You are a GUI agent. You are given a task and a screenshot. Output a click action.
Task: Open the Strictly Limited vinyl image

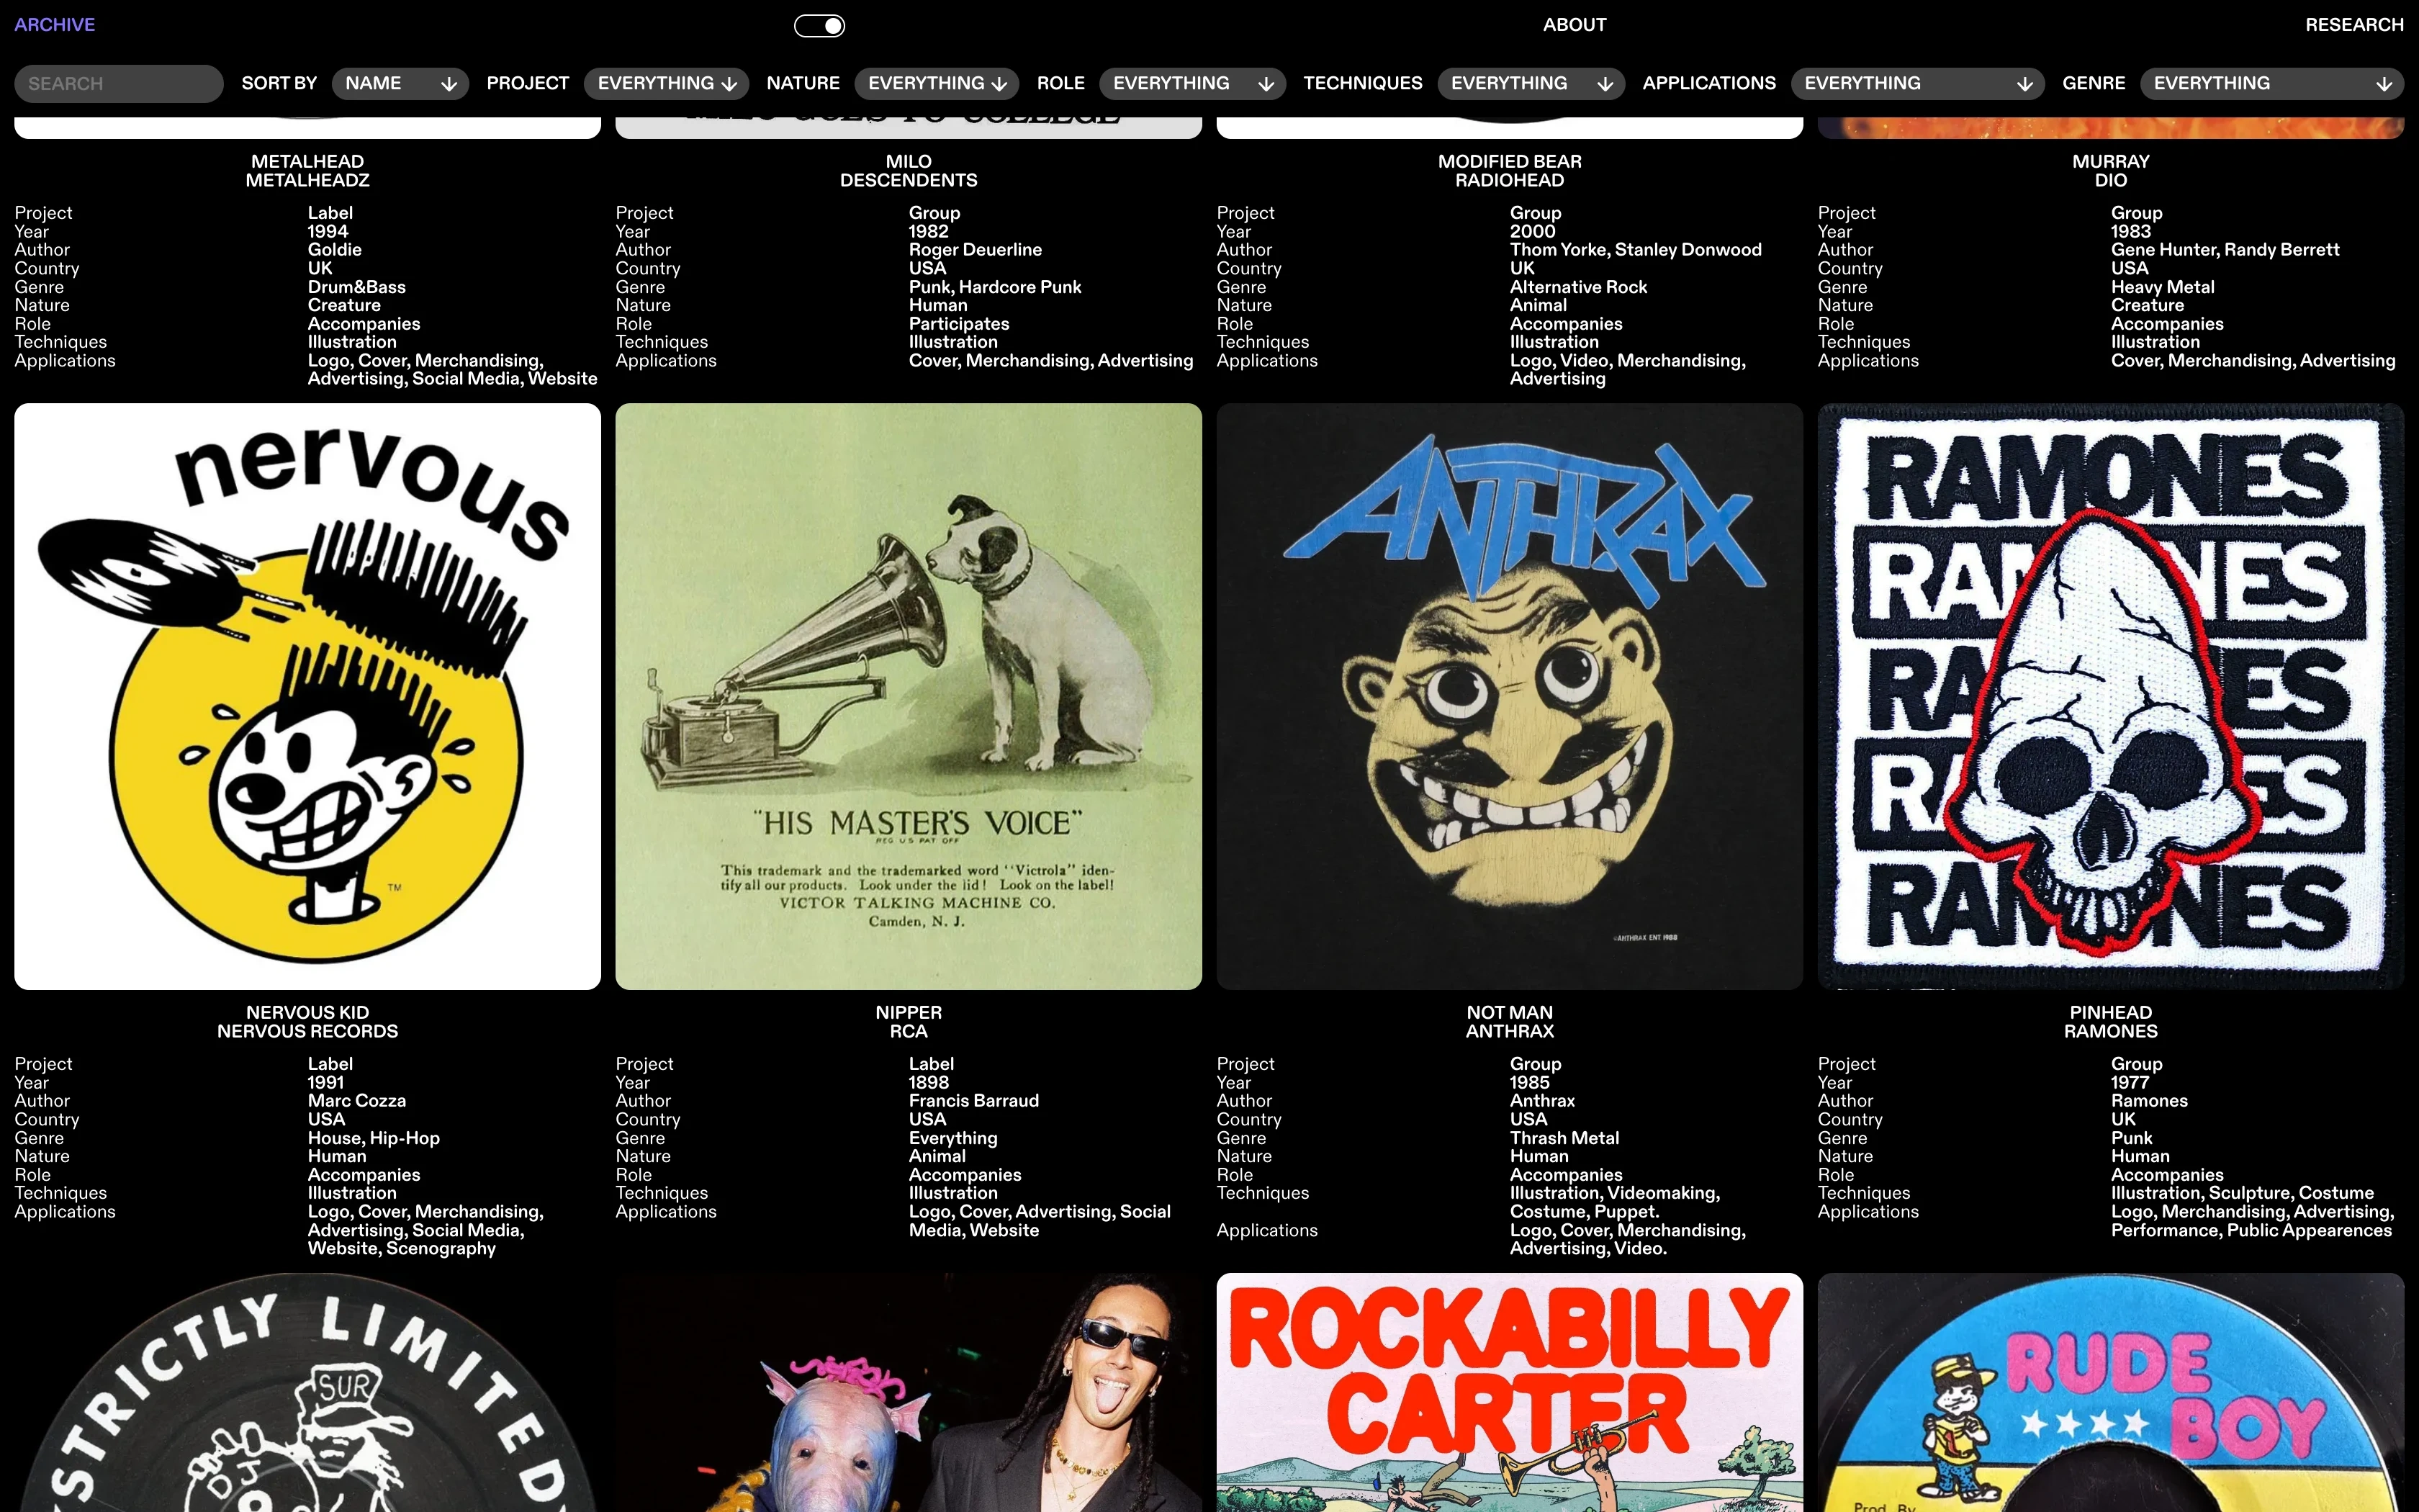point(308,1393)
